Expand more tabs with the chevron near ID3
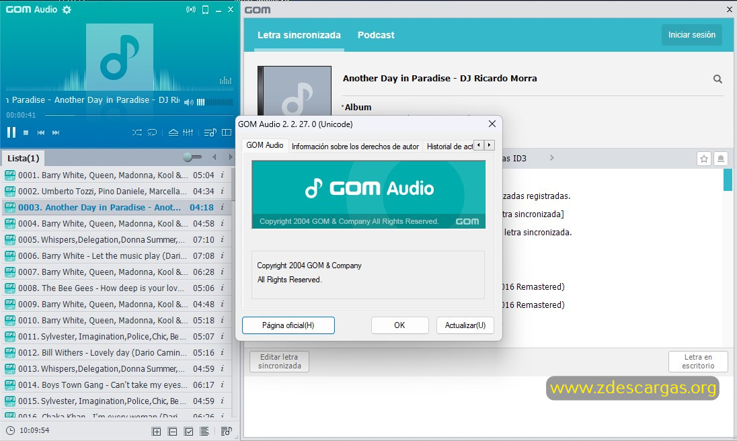 tap(551, 158)
